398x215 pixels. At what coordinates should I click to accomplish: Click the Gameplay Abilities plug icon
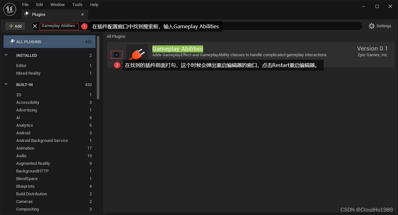(137, 55)
